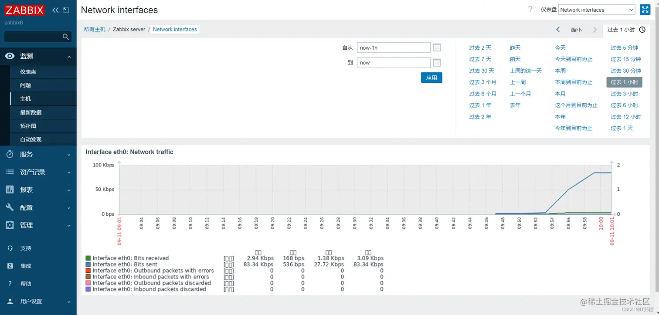Click the help question mark in the header
659x315 pixels.
tap(530, 10)
